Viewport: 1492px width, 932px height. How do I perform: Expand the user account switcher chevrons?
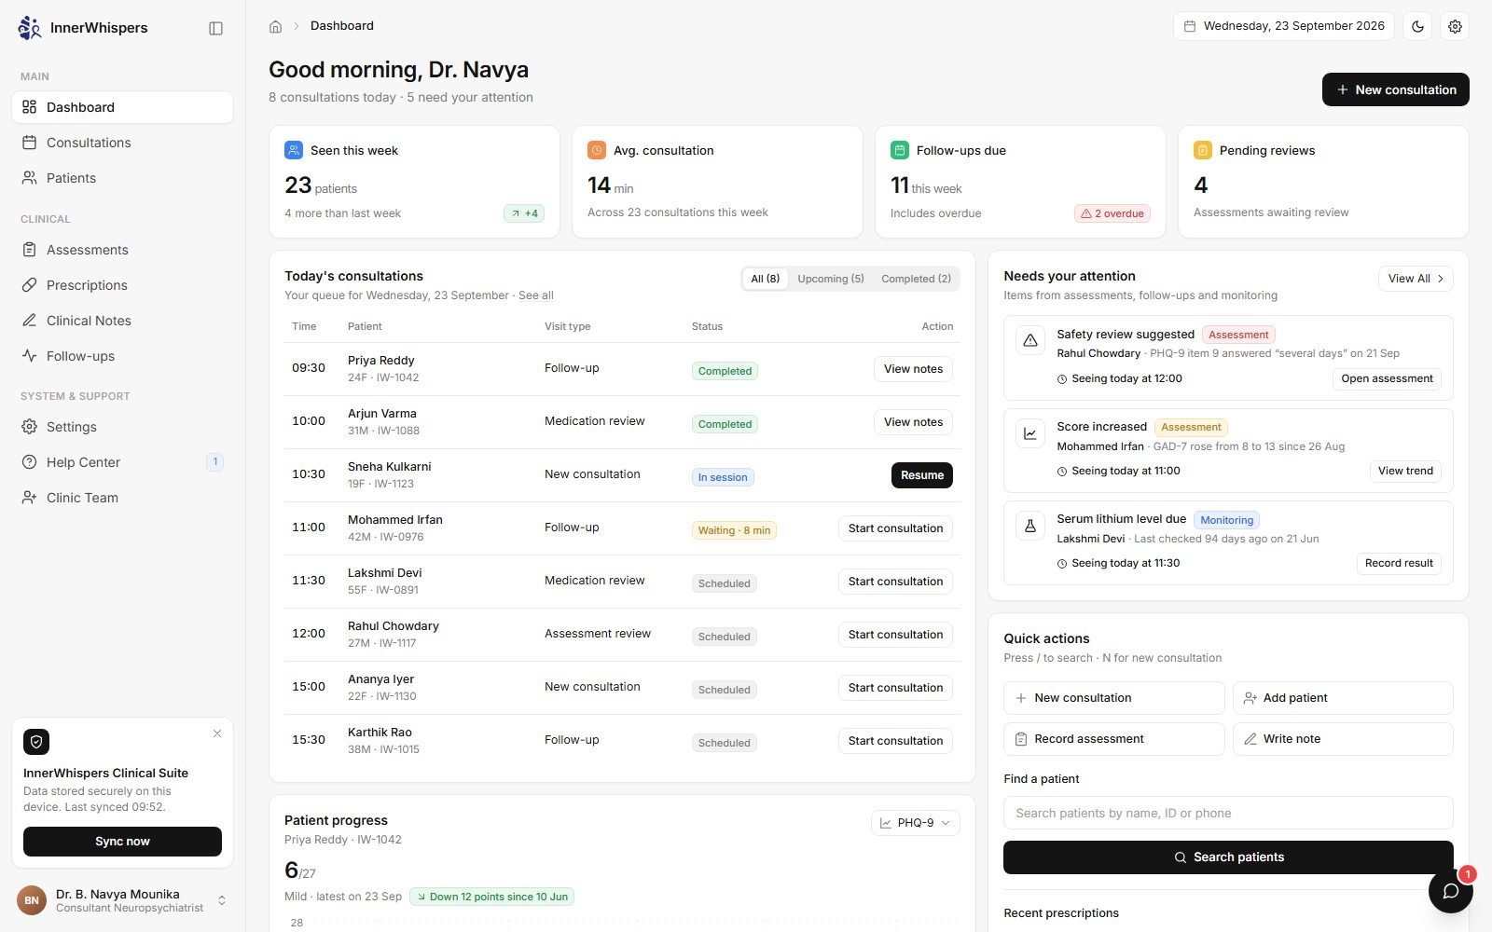tap(222, 900)
